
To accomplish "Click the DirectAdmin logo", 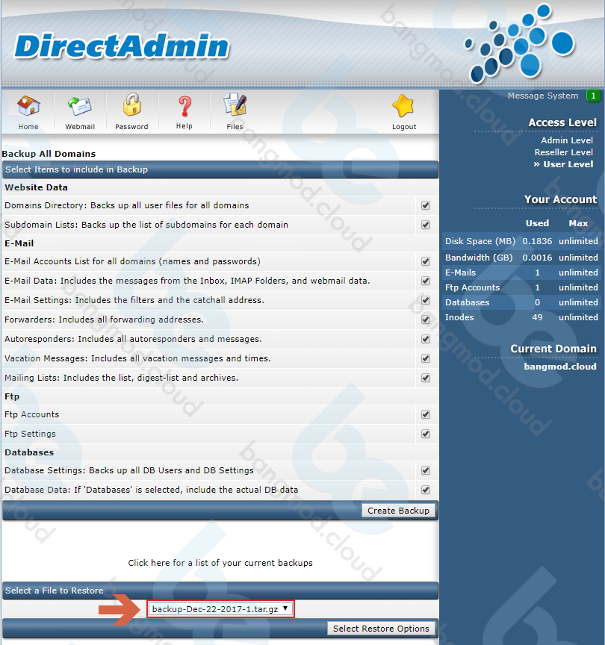I will [122, 46].
